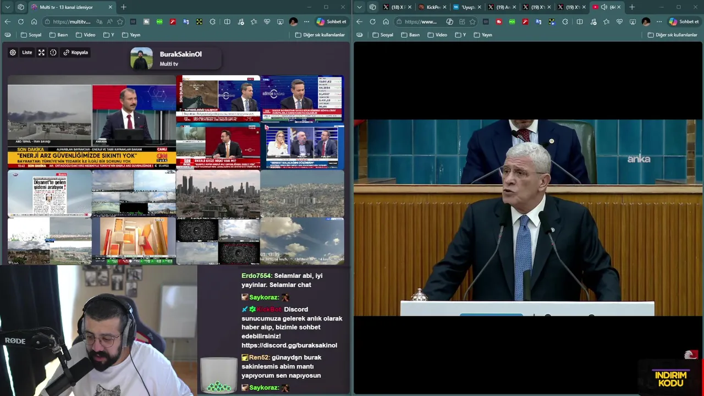Open Video bookmarks folder in left window

[x=85, y=35]
